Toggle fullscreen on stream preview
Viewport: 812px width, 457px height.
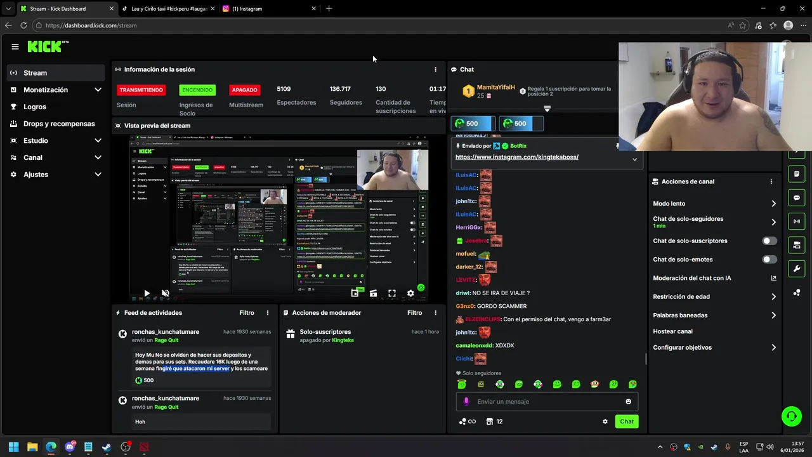tap(392, 293)
